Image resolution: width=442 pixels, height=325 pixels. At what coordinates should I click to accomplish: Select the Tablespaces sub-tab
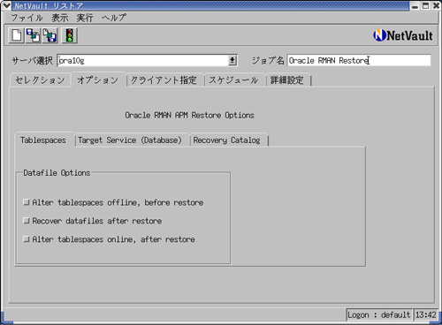coord(43,140)
